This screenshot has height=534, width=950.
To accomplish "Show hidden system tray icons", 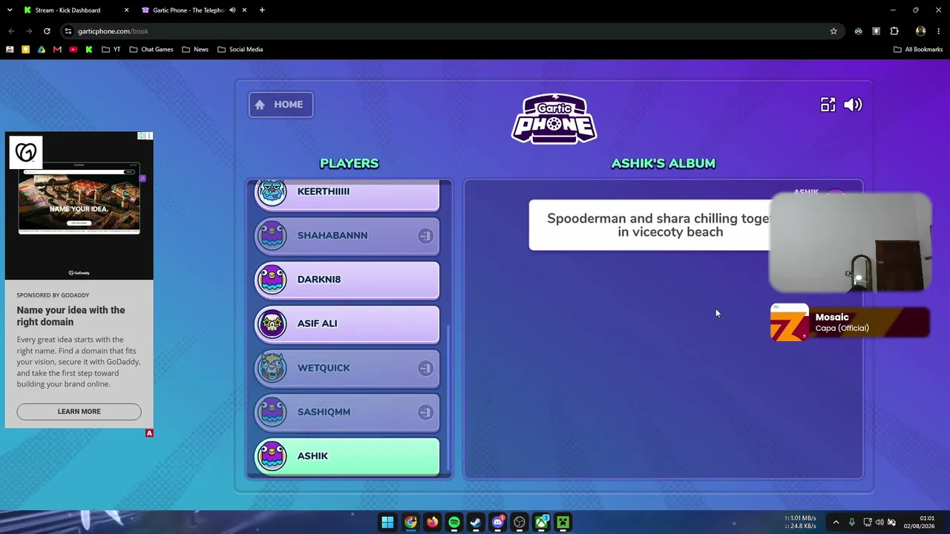I will (x=836, y=522).
